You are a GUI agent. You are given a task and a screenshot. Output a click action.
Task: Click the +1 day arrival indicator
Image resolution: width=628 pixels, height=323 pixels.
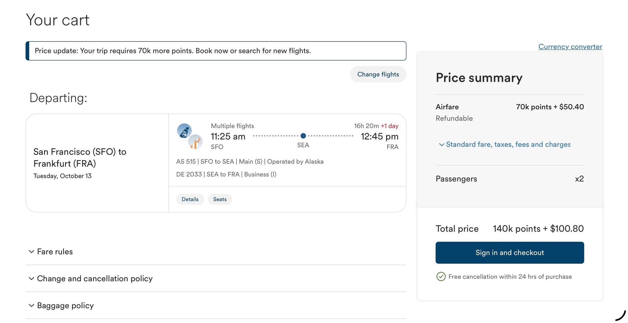pyautogui.click(x=390, y=126)
